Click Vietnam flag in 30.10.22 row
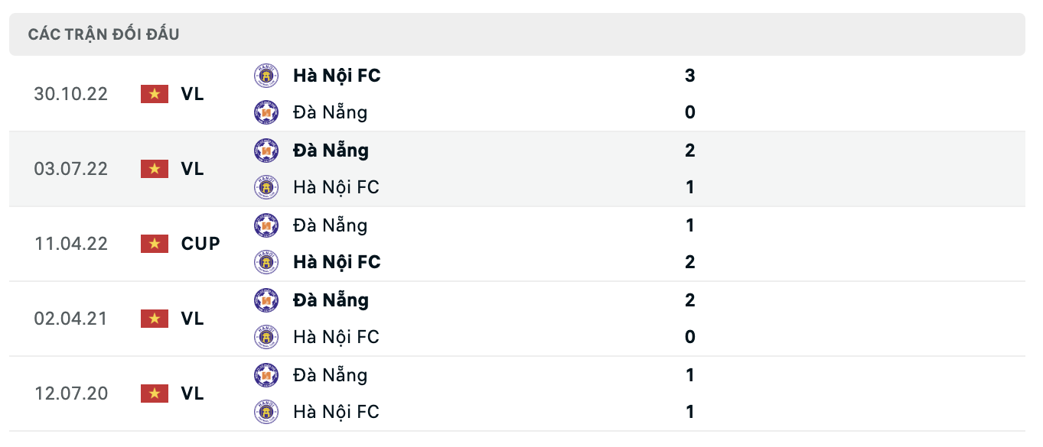 coord(155,94)
